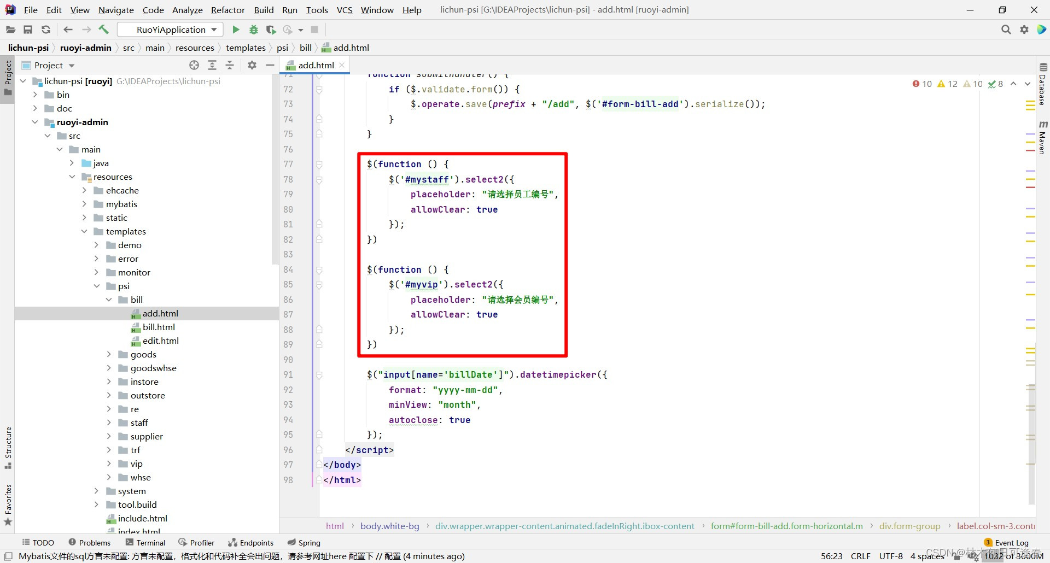The height and width of the screenshot is (563, 1050).
Task: Click the Save All toolbar icon
Action: tap(28, 30)
